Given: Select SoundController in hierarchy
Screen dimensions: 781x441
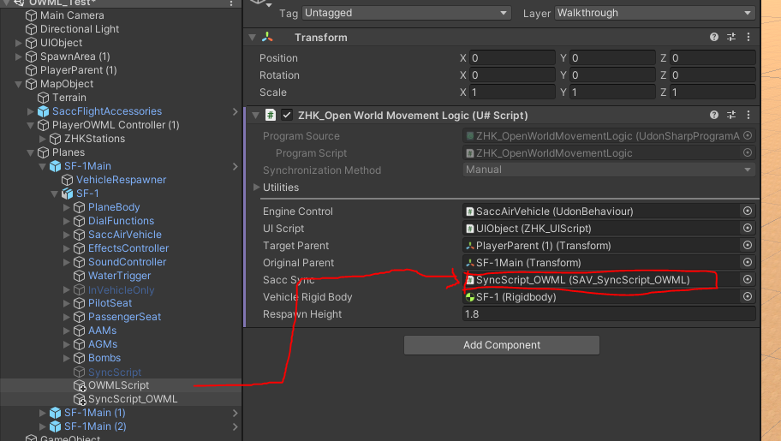Looking at the screenshot, I should click(x=127, y=262).
